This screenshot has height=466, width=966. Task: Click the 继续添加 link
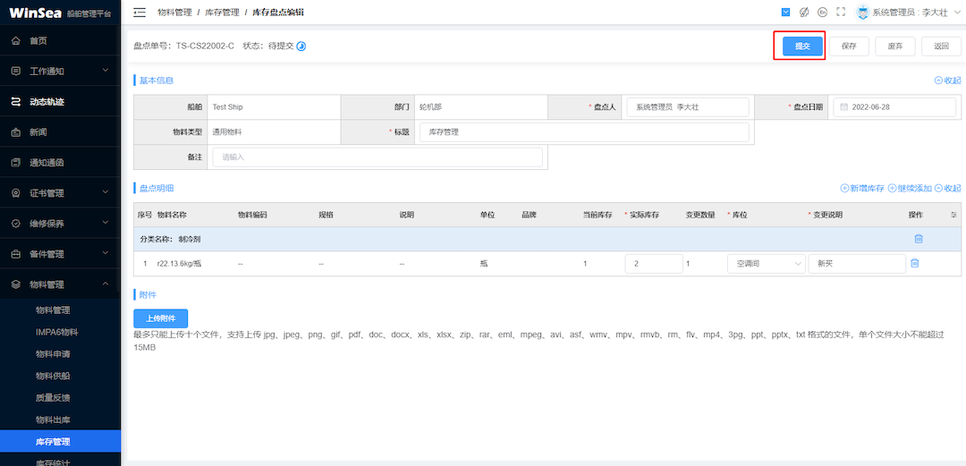pyautogui.click(x=910, y=188)
